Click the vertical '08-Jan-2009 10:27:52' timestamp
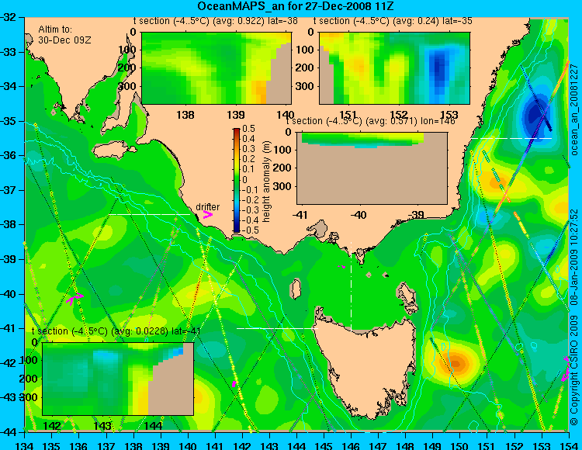Screen dimensions: 582x450 (573, 257)
